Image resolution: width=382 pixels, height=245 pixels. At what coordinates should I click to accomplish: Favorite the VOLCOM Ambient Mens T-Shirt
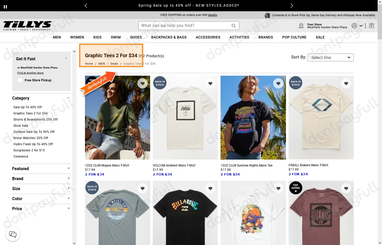pos(210,83)
